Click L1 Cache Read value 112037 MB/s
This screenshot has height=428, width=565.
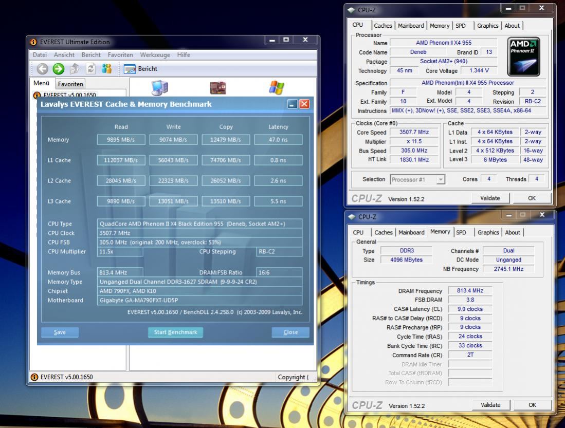(121, 160)
